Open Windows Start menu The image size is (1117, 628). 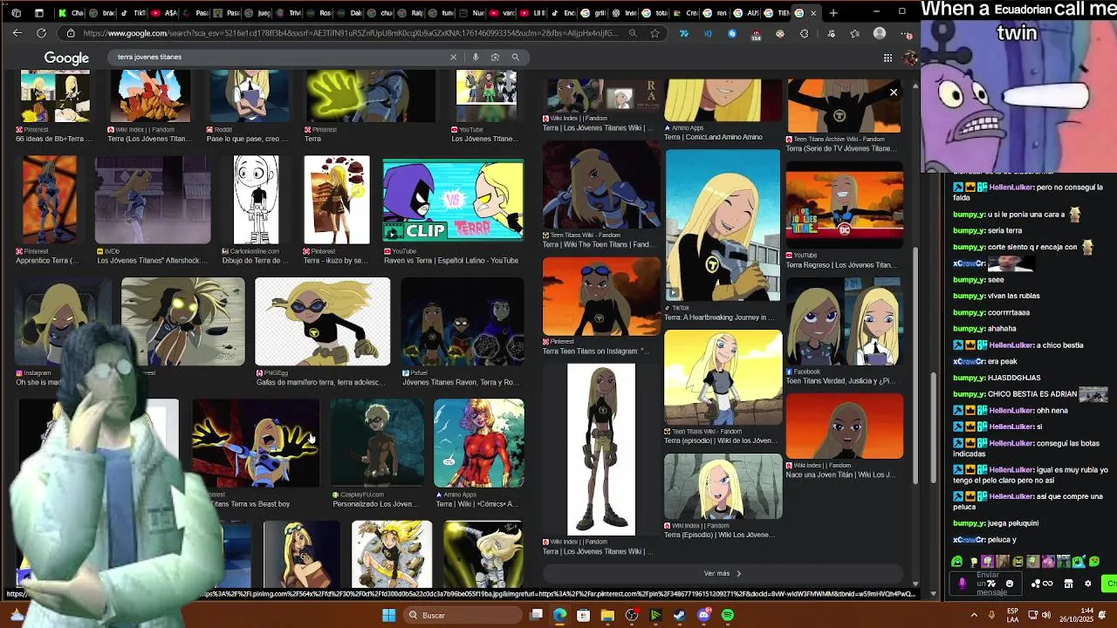click(x=389, y=615)
